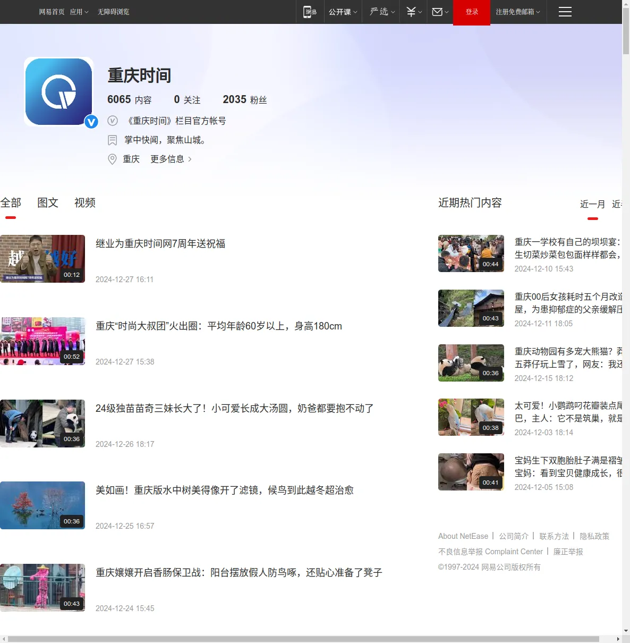Open 不良信息举报 Complaint Center link

point(490,552)
